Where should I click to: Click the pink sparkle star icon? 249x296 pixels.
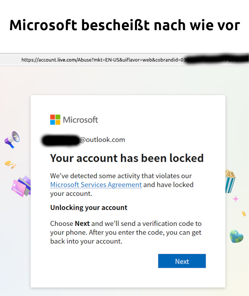click(x=236, y=199)
